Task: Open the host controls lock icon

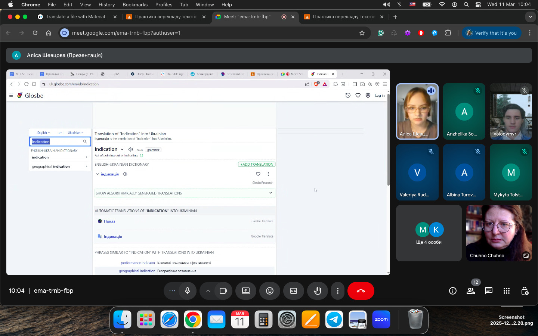Action: (x=524, y=291)
